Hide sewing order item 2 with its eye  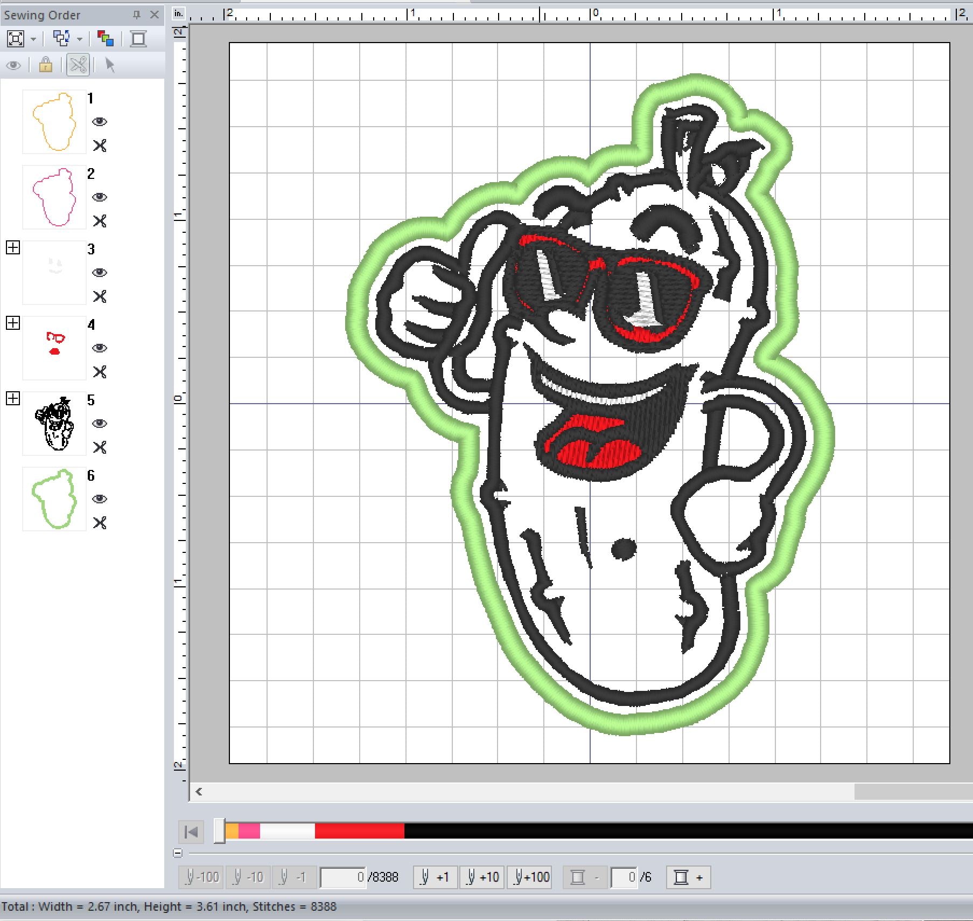(100, 197)
